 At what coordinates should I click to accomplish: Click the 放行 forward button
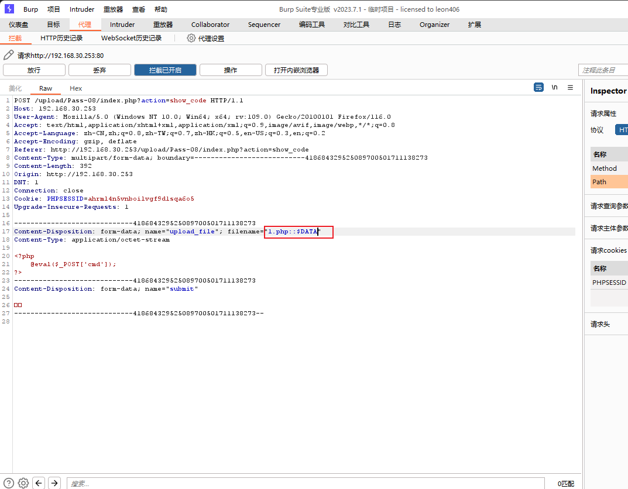[34, 70]
